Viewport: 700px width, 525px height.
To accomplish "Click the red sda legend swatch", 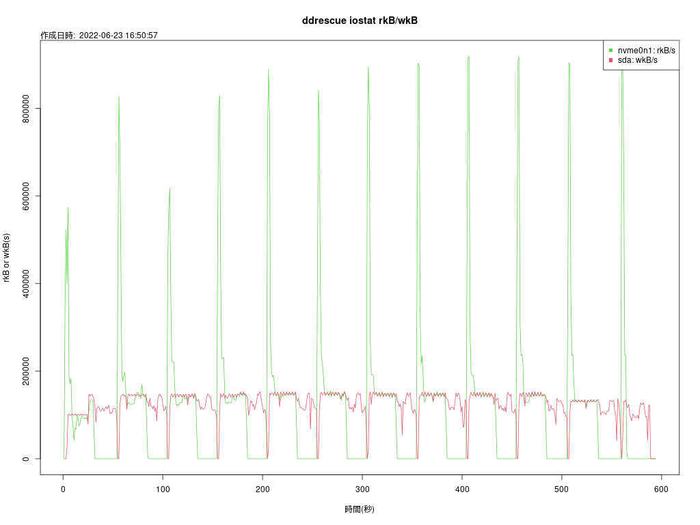I will [610, 60].
